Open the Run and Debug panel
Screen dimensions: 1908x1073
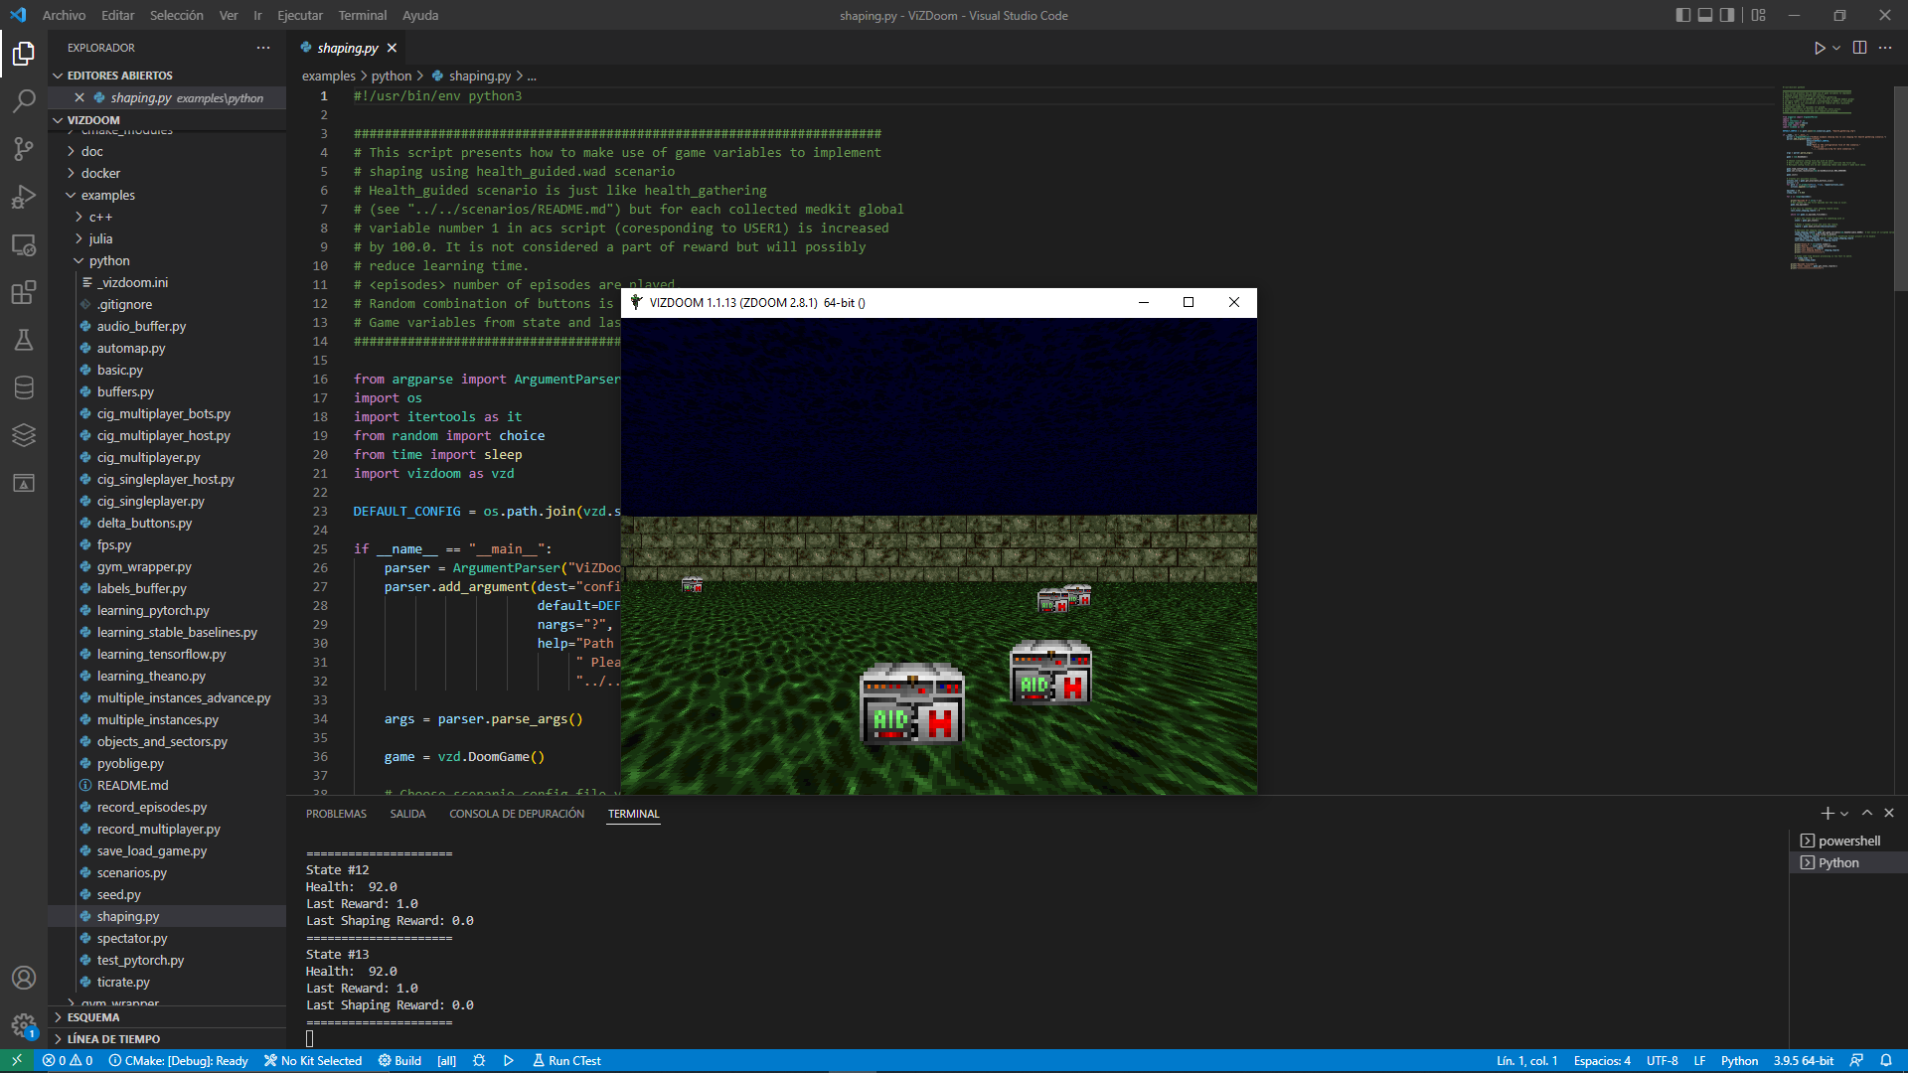[x=24, y=197]
